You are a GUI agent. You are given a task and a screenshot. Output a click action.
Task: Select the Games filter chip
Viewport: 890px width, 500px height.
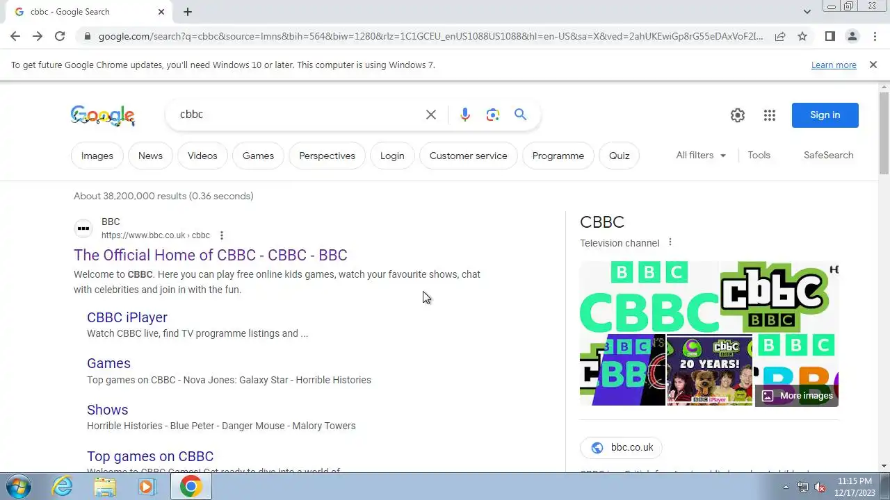(x=258, y=156)
